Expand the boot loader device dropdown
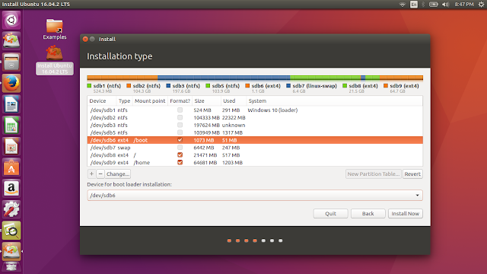This screenshot has width=487, height=274. 417,196
